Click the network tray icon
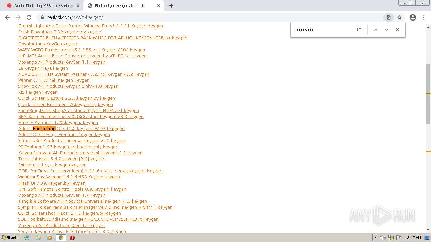Viewport: 431px width, 242px height. tap(391, 238)
